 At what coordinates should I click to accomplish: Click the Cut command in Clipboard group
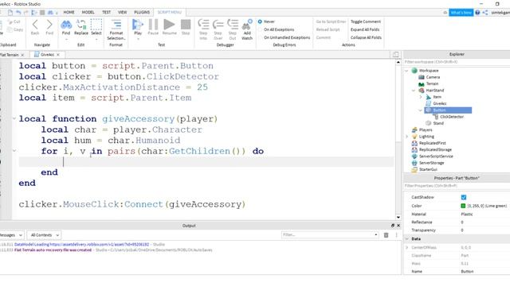pos(14,21)
